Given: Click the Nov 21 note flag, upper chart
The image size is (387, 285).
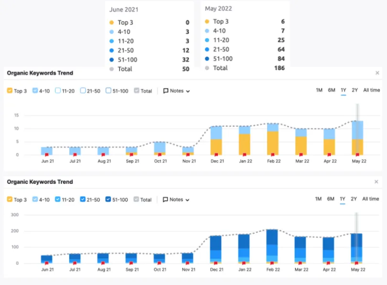Looking at the screenshot, I should pos(188,155).
